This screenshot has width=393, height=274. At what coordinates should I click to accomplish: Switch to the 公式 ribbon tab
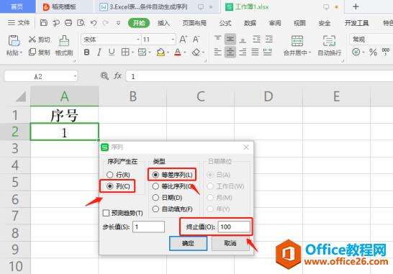click(225, 23)
